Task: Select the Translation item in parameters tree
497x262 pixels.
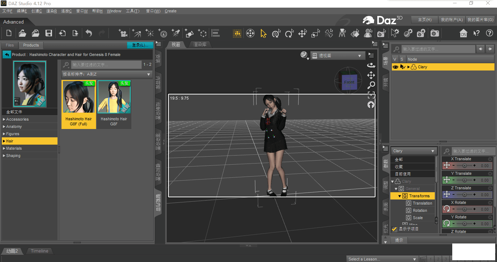Action: (x=422, y=203)
